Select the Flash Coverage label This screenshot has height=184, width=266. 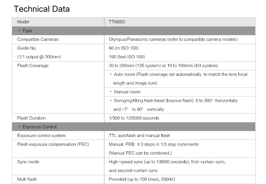[x=33, y=66]
